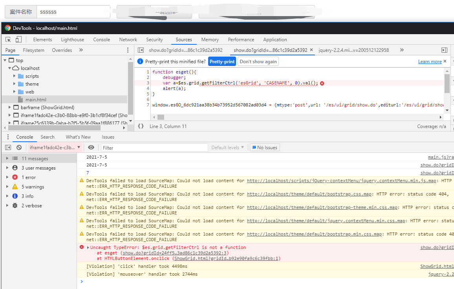This screenshot has width=454, height=289.
Task: Open the Application panel
Action: point(275,40)
